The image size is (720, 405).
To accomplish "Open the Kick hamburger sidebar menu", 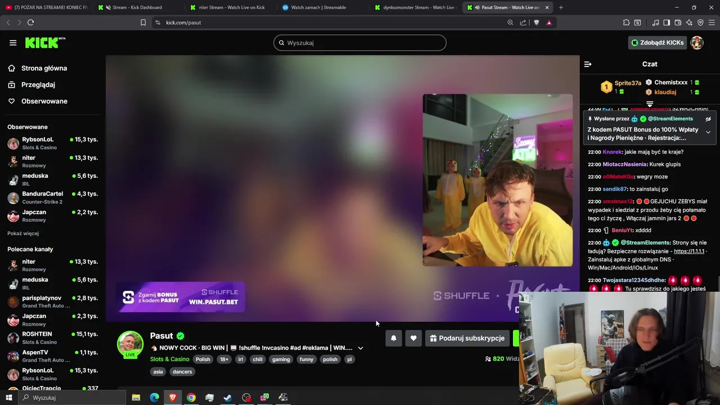I will click(x=13, y=43).
